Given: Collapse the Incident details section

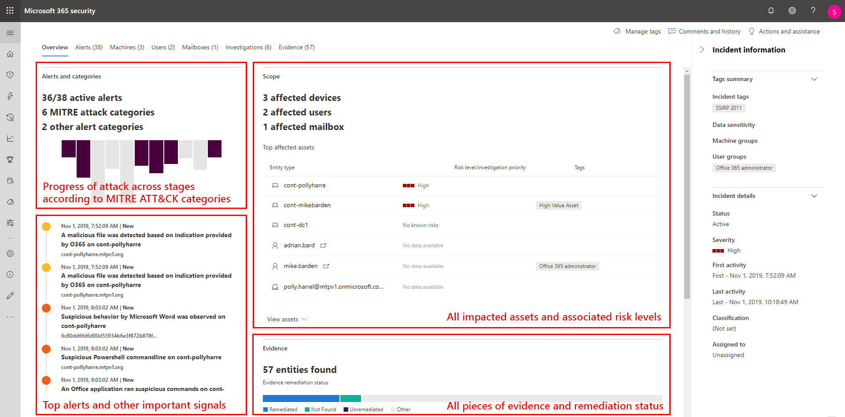Looking at the screenshot, I should (814, 196).
